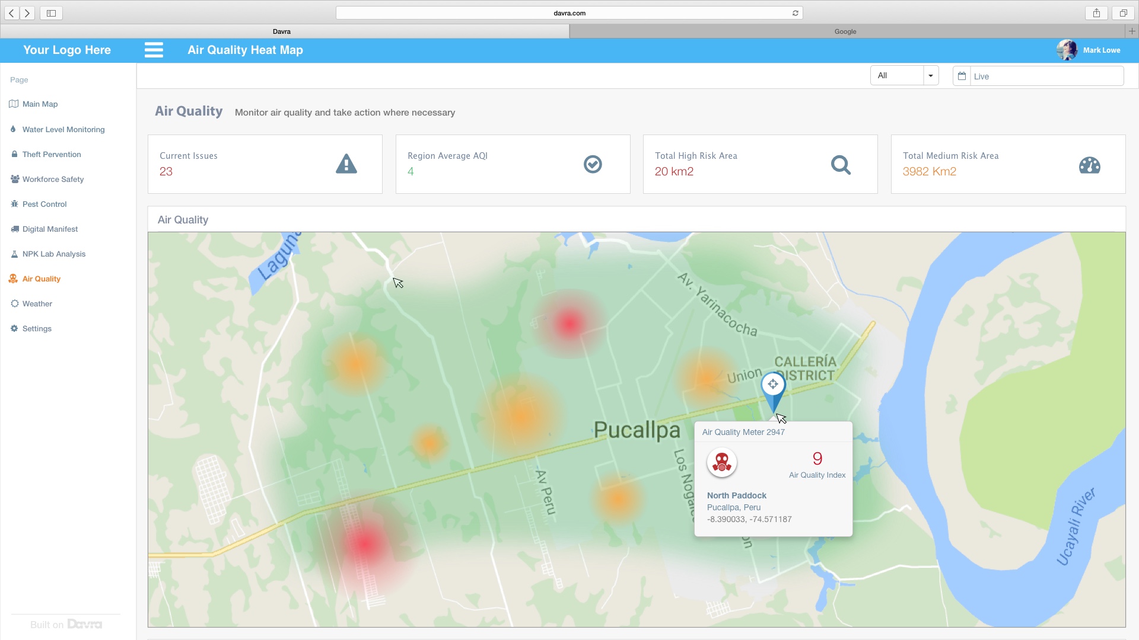This screenshot has height=640, width=1139.
Task: Open NPK Lab Analysis page
Action: click(x=54, y=254)
